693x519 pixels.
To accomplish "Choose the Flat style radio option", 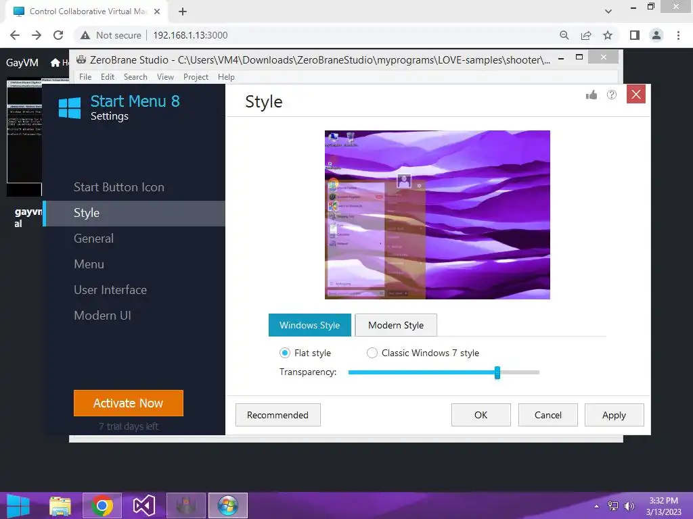I will click(x=285, y=353).
